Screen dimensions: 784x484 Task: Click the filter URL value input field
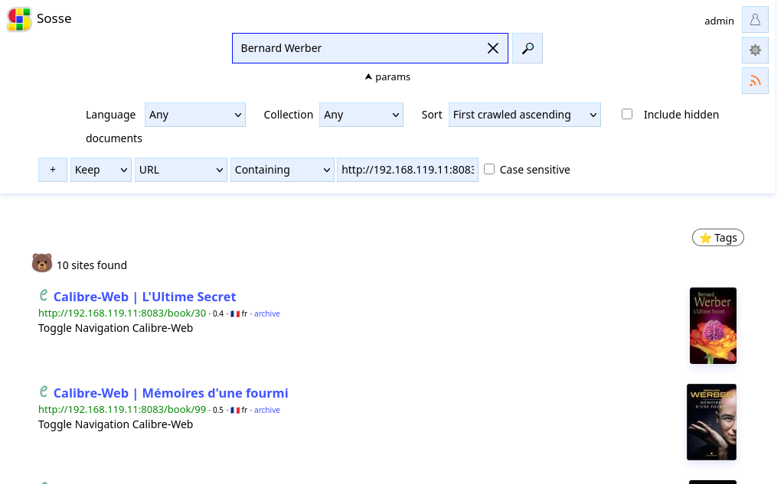pos(407,170)
